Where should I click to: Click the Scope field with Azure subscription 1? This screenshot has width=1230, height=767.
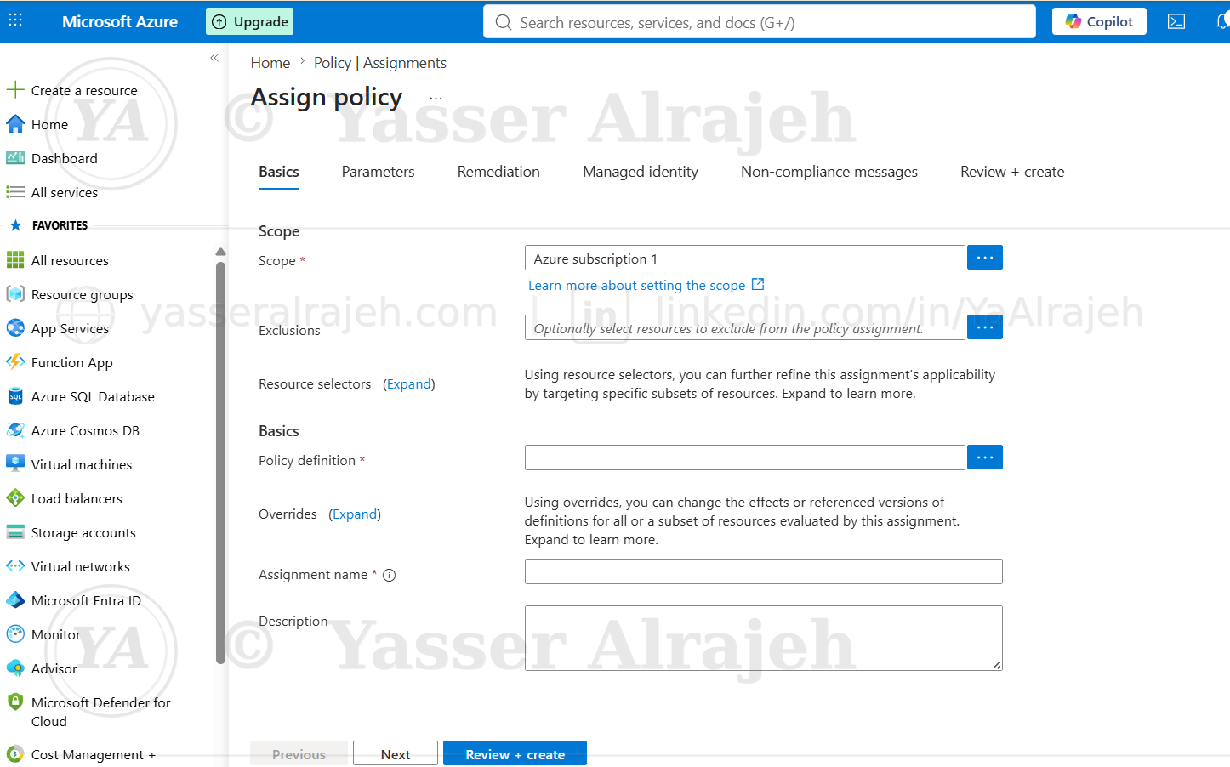[745, 258]
